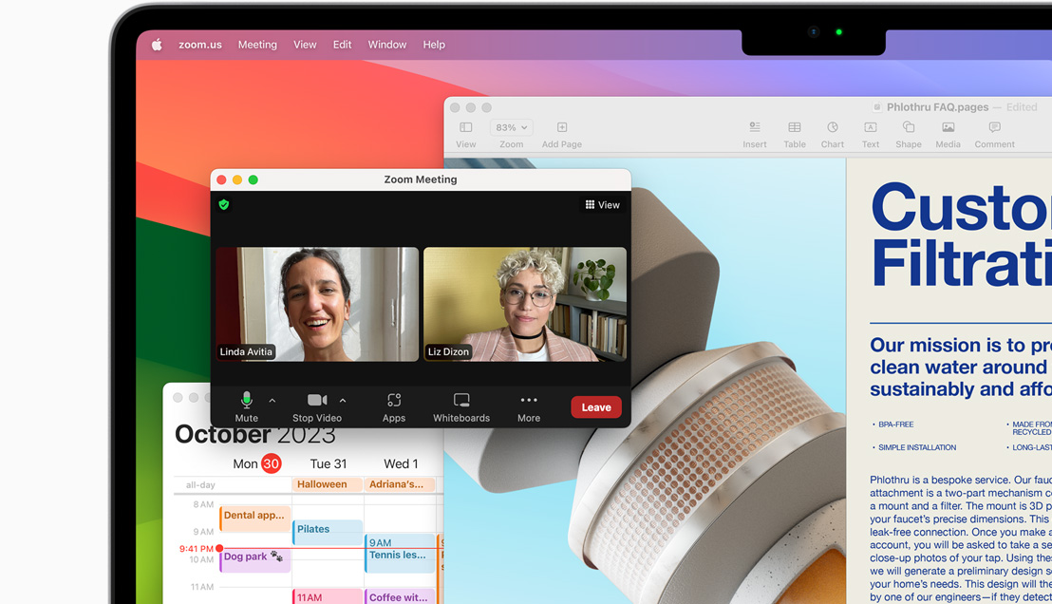The image size is (1052, 604).
Task: Open the Window menu in the menu bar
Action: tap(386, 44)
